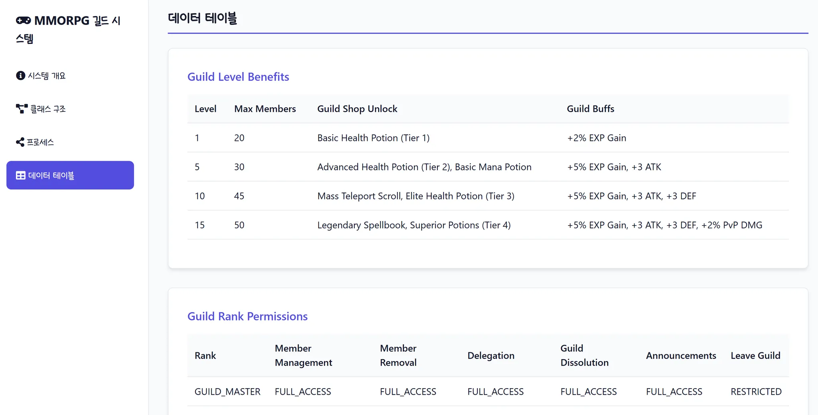Click the RESTRICTED Leave Guild cell
This screenshot has height=415, width=818.
point(756,391)
